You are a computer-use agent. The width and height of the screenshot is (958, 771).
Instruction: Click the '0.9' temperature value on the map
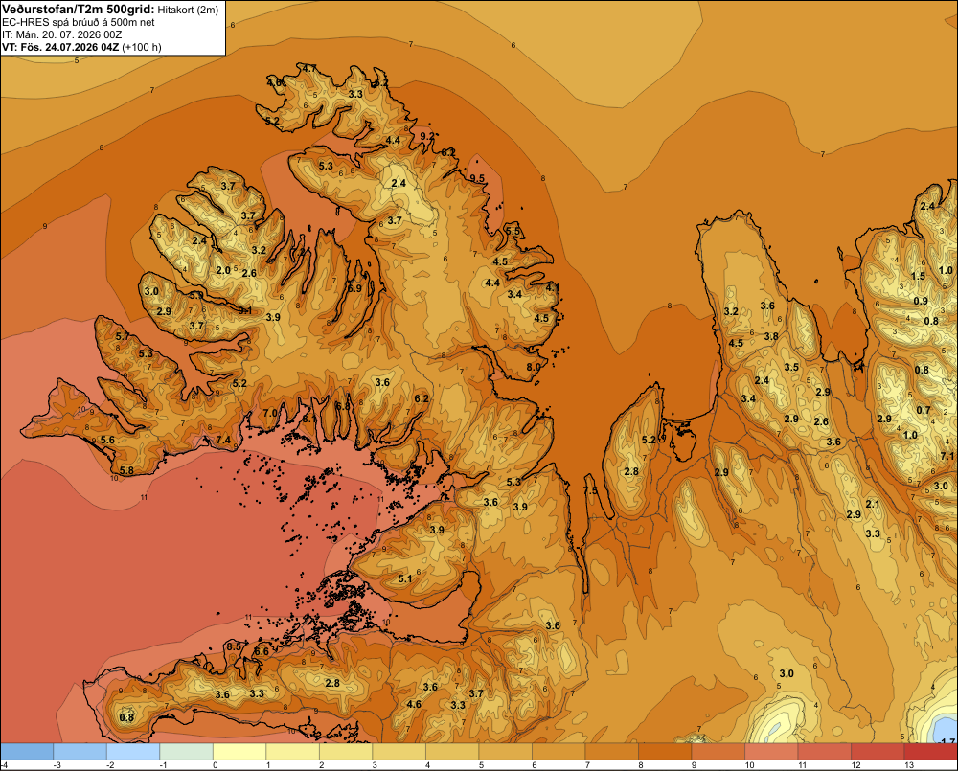pos(921,301)
